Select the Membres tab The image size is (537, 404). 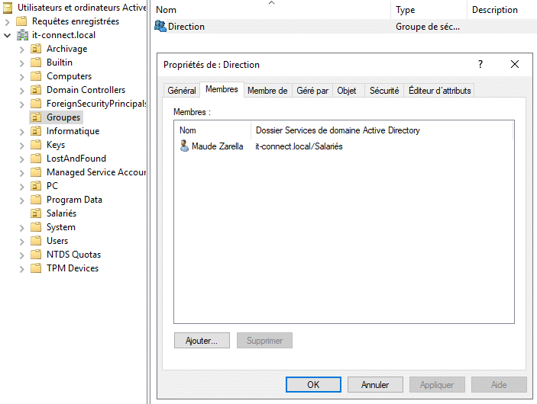pos(222,89)
